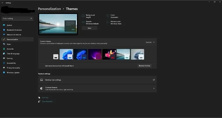Screen dimensions: 222x118
Task: Select the Windows dark bloom theme thumbnail
Action: (81, 54)
